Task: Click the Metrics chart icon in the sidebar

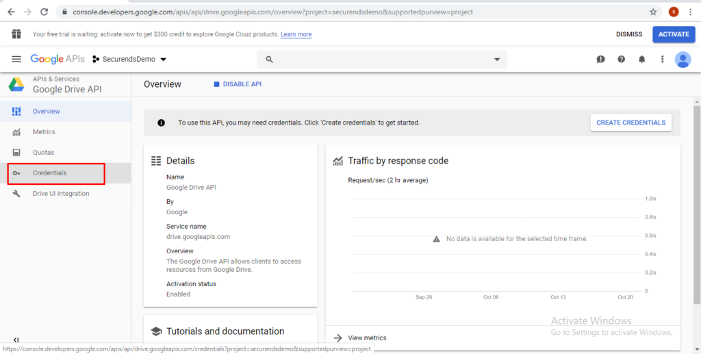Action: [x=16, y=132]
